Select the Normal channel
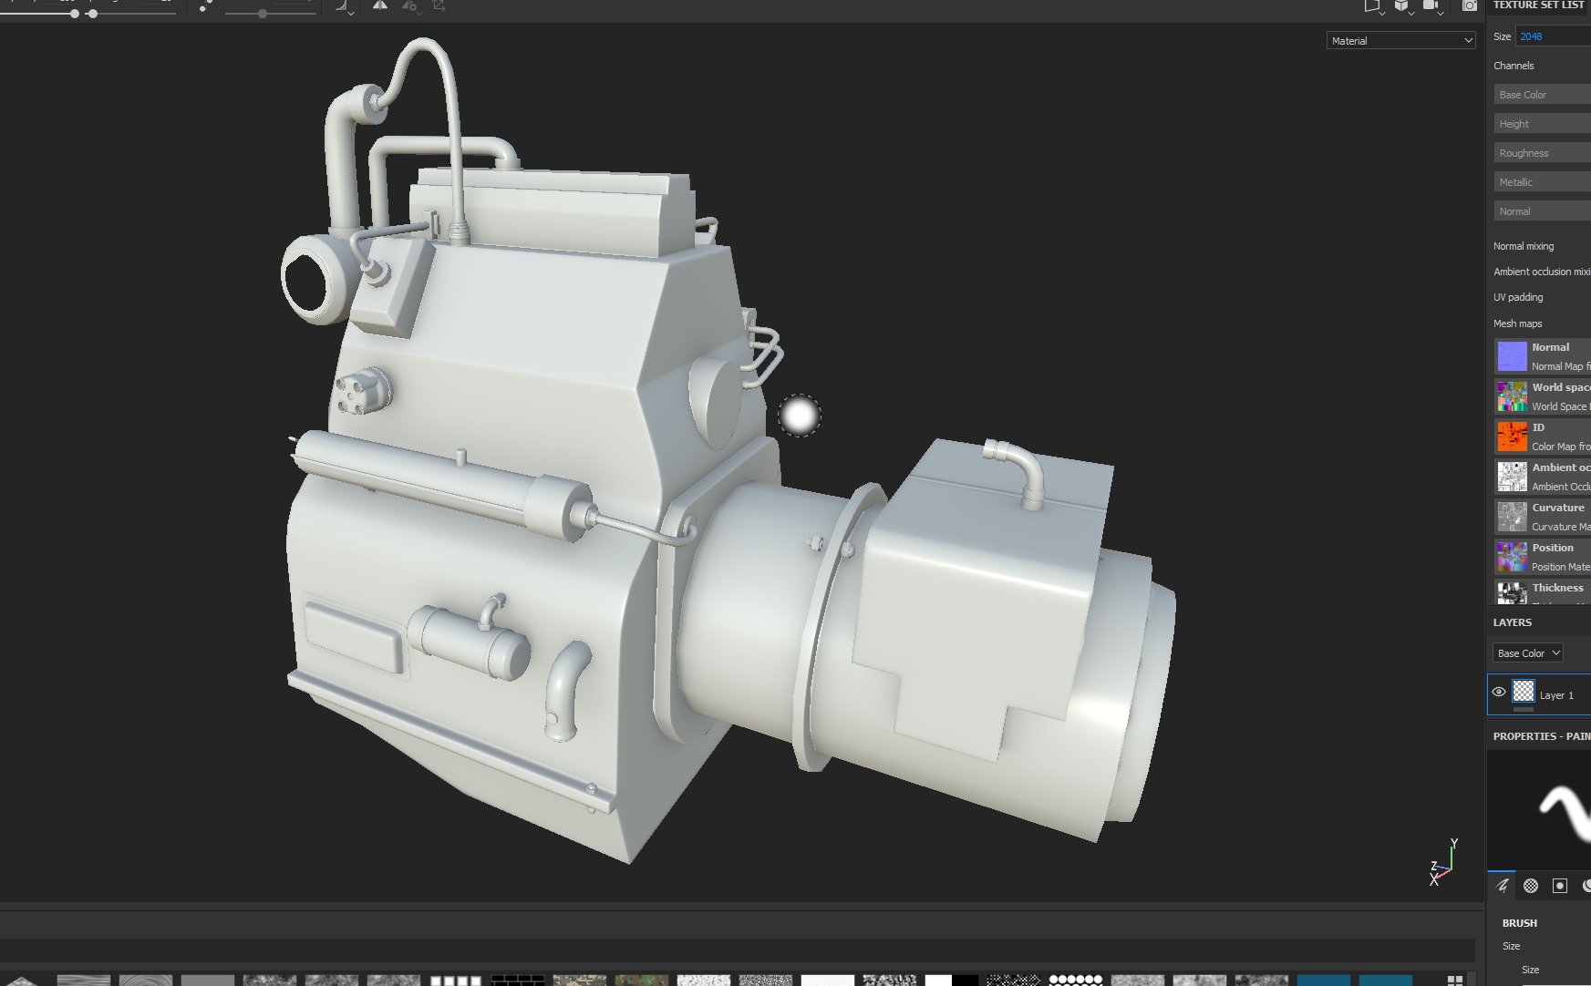The height and width of the screenshot is (986, 1591). pos(1542,211)
